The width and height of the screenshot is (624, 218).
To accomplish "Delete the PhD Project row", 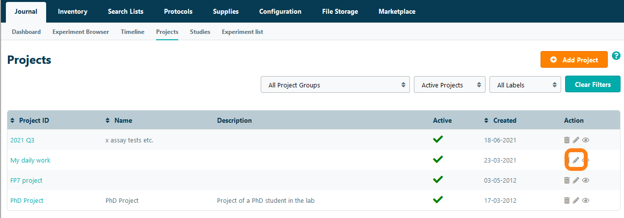I will (x=567, y=200).
